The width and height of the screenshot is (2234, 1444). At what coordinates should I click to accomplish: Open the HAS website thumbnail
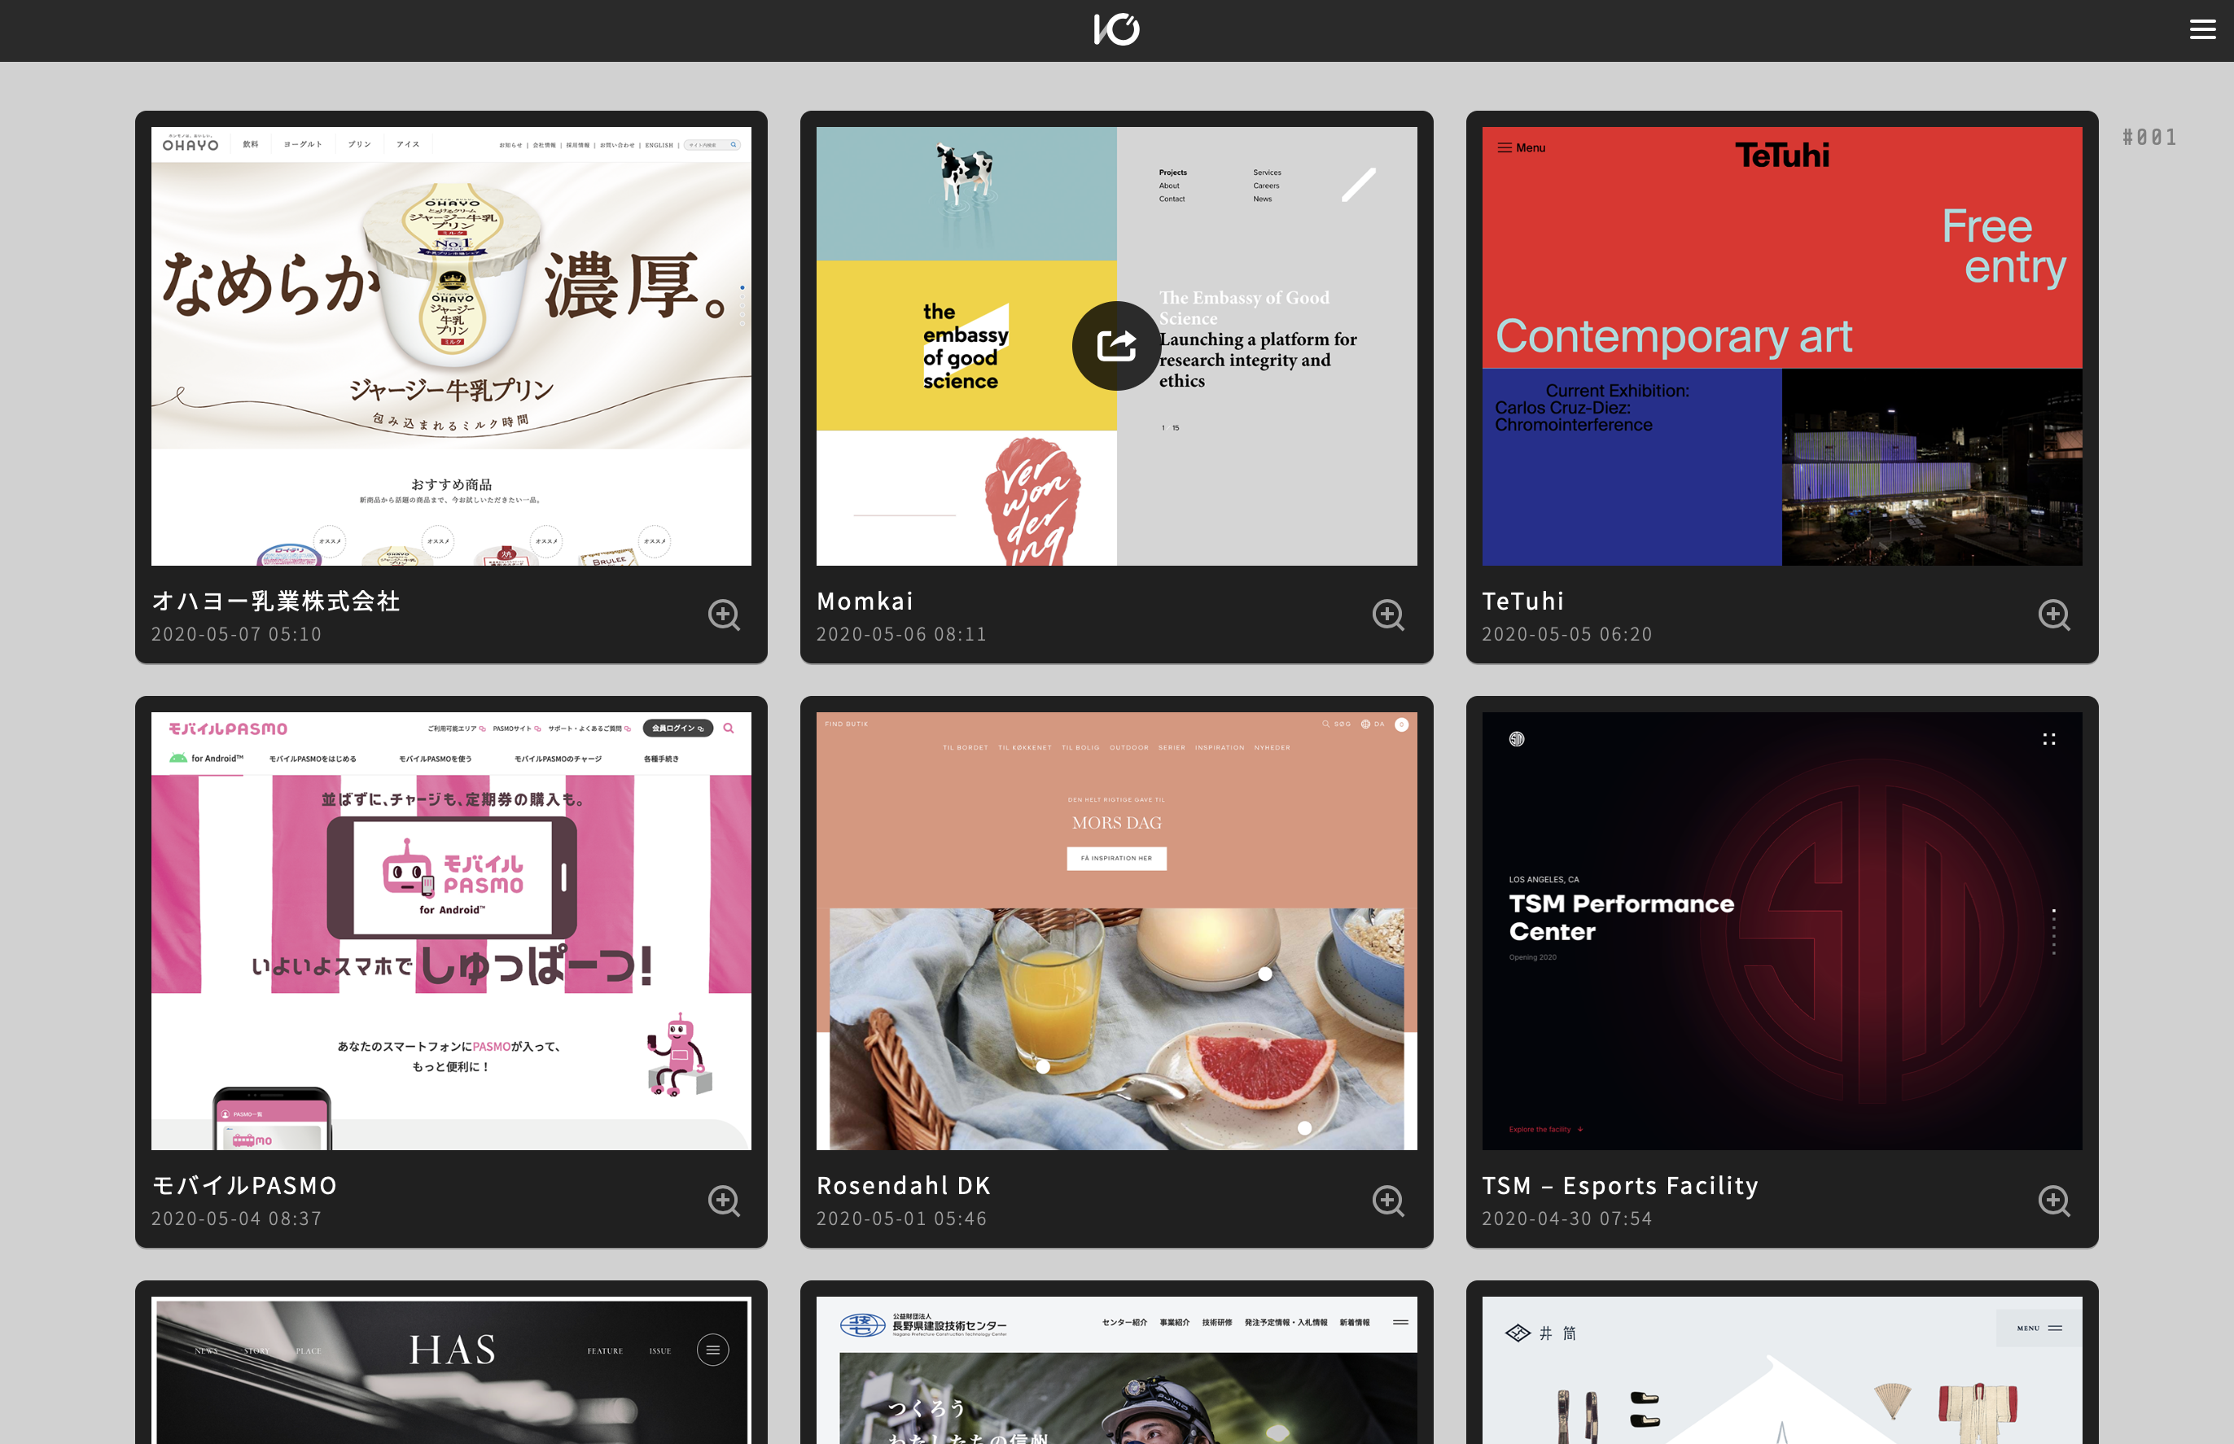point(451,1371)
